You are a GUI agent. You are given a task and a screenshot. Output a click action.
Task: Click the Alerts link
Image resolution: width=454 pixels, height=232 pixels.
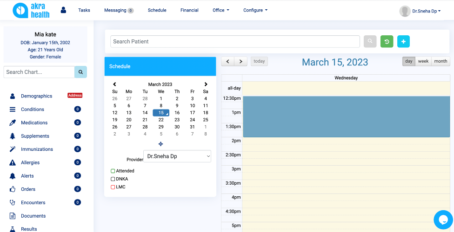(x=27, y=176)
